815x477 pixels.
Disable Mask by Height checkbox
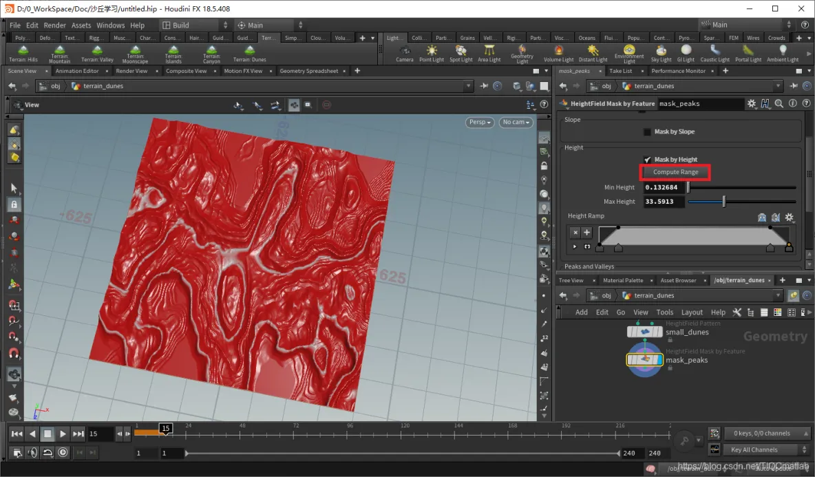click(x=647, y=160)
